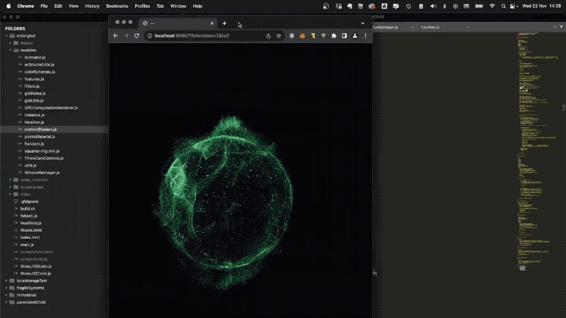
Task: Open colorSchemes.js file
Action: (x=40, y=72)
